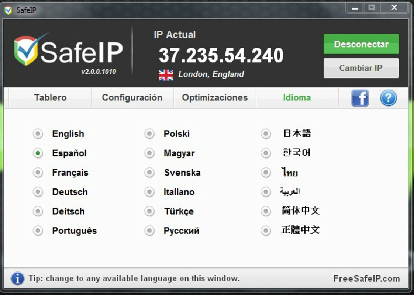
Task: Click the language tip text
Action: click(x=134, y=278)
